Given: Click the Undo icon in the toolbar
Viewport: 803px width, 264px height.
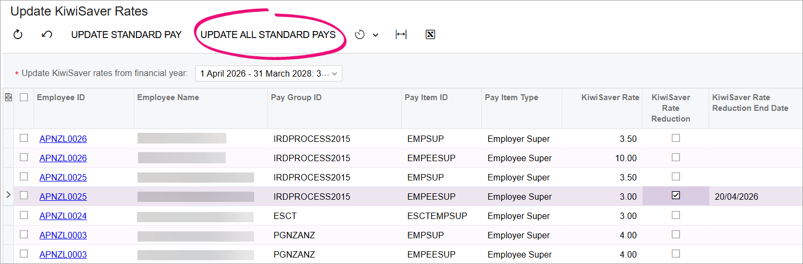Looking at the screenshot, I should pos(47,35).
